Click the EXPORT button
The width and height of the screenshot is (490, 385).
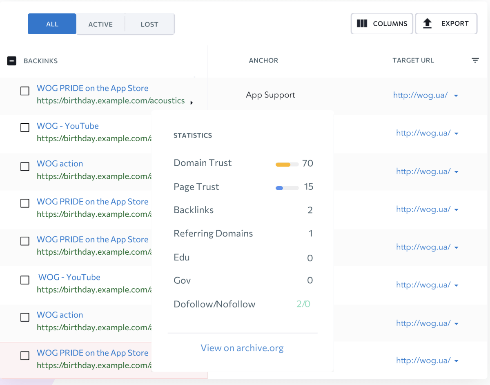click(x=446, y=24)
